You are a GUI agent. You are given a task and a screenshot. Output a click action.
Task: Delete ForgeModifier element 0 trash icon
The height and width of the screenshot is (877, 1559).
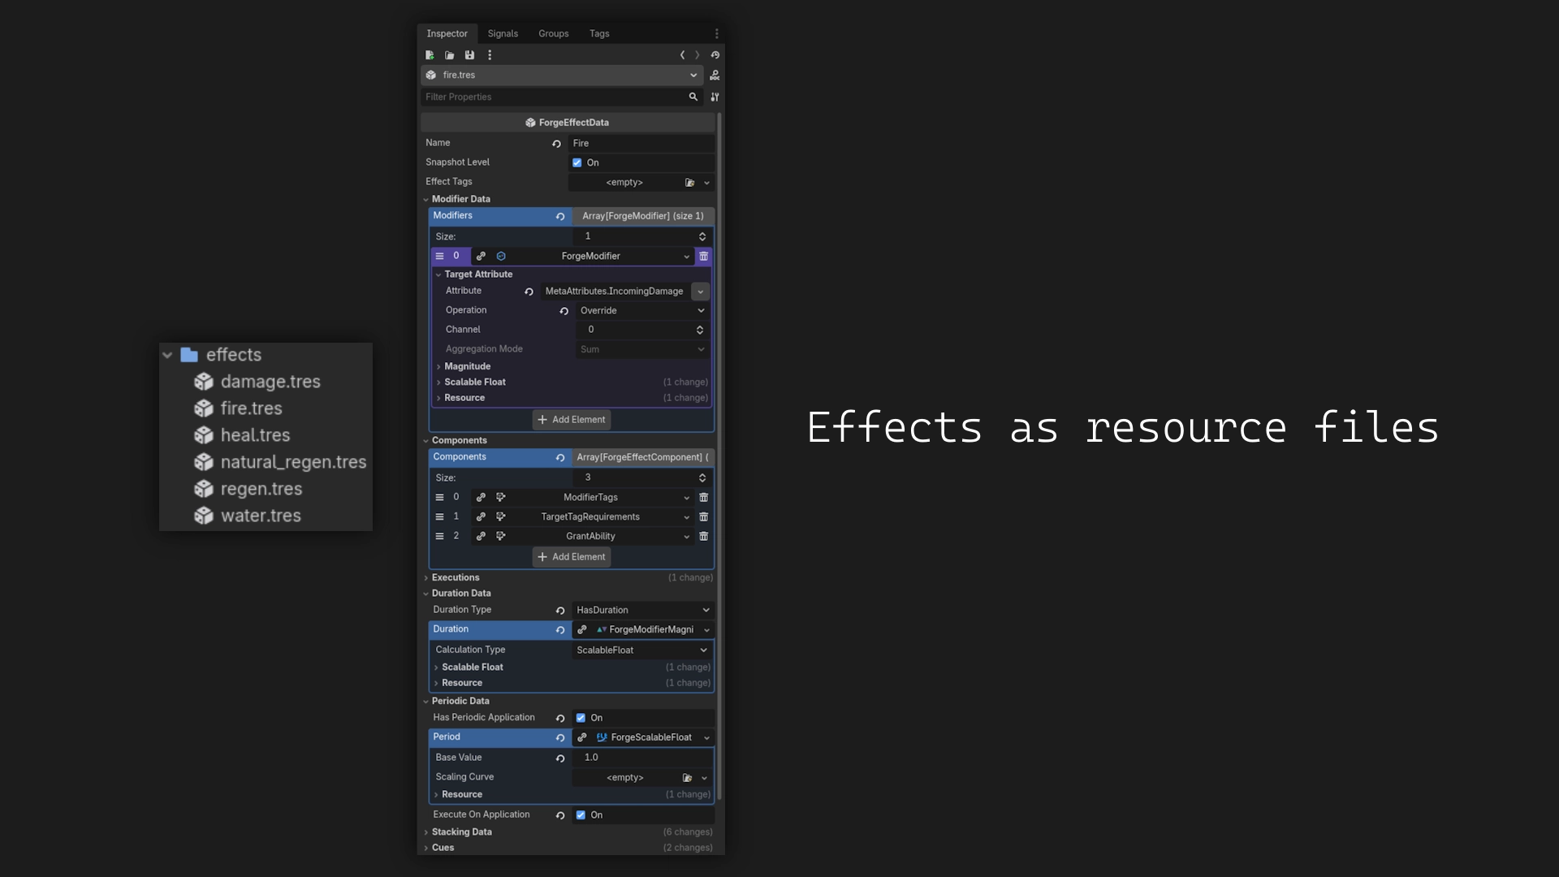tap(704, 257)
